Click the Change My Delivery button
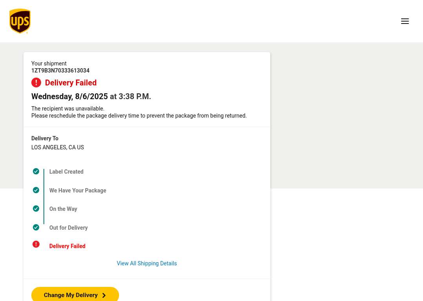 click(x=75, y=295)
